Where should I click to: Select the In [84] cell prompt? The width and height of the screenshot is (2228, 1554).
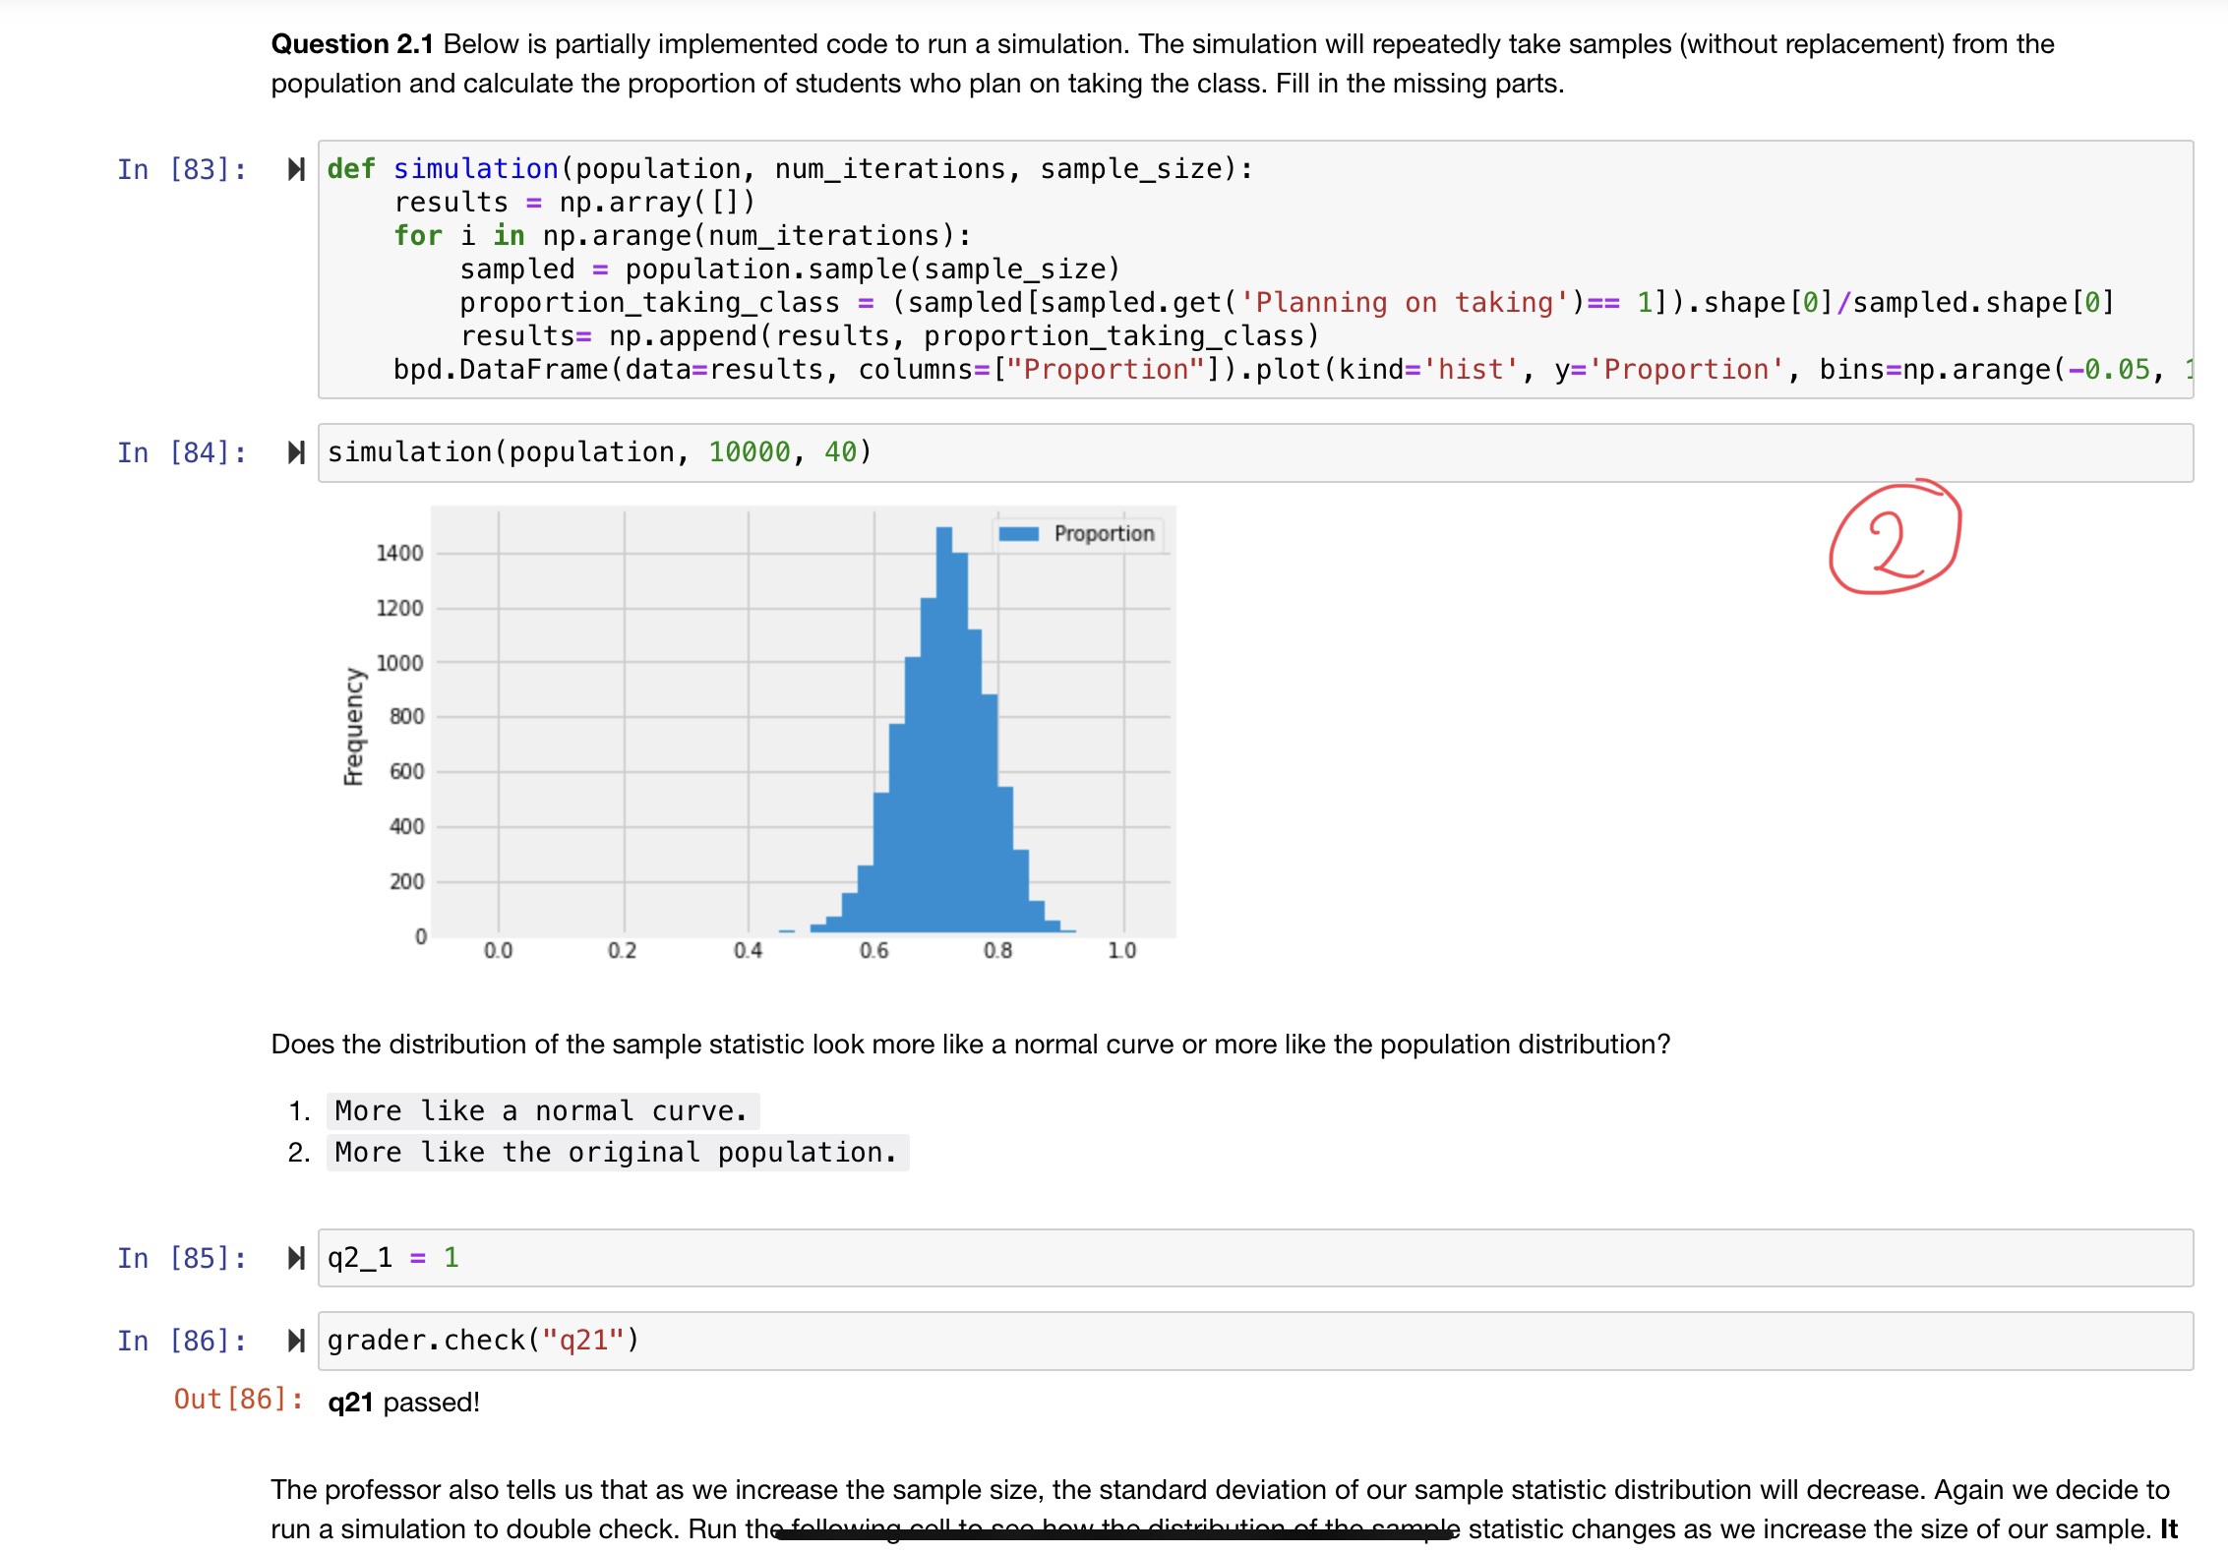pyautogui.click(x=181, y=452)
